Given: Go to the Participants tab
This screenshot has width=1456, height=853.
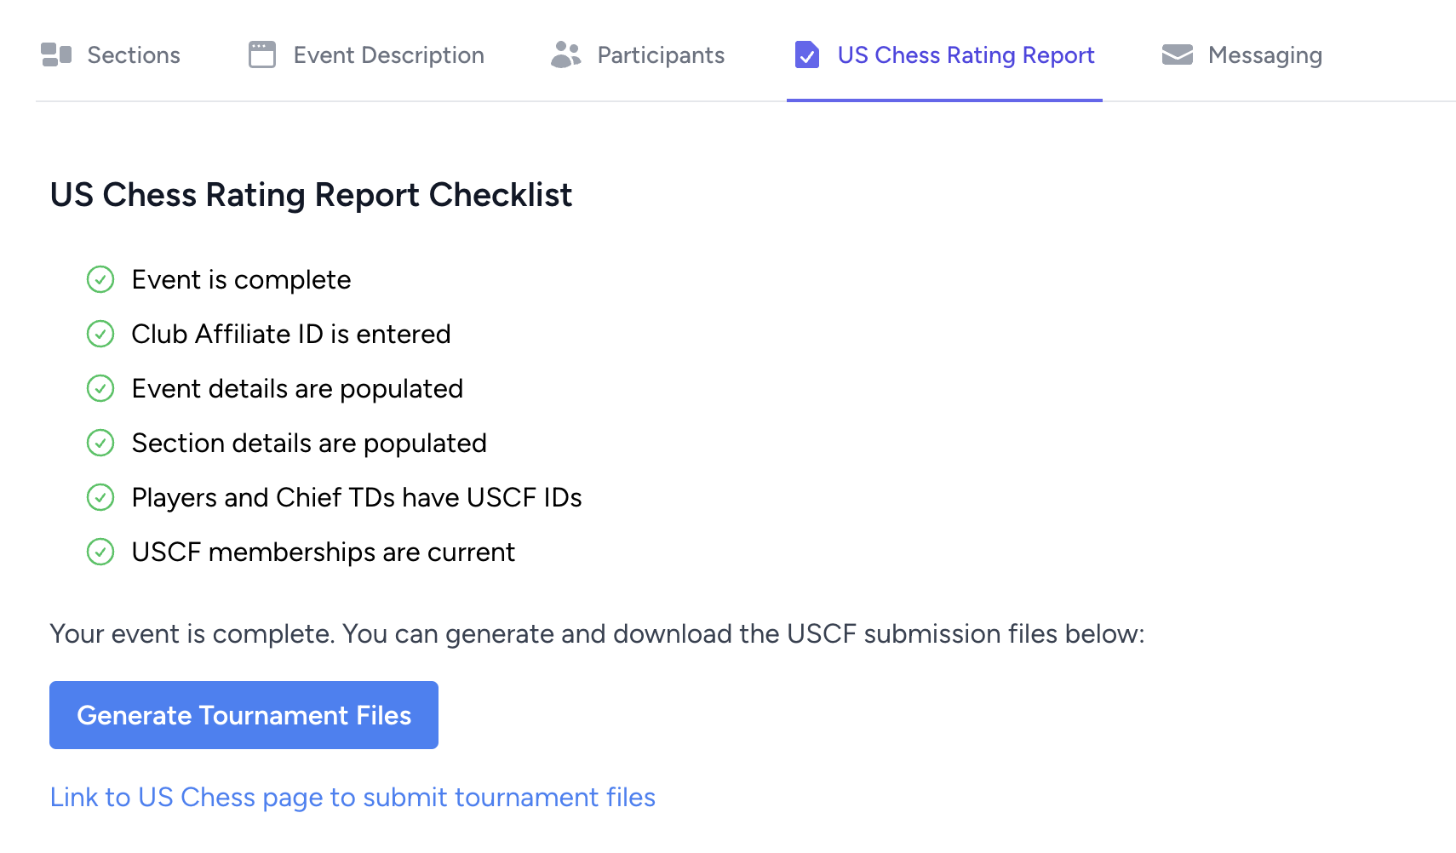Looking at the screenshot, I should click(x=661, y=55).
